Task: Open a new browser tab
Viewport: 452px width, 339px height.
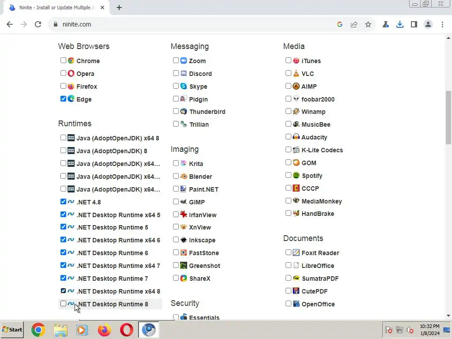Action: point(119,8)
